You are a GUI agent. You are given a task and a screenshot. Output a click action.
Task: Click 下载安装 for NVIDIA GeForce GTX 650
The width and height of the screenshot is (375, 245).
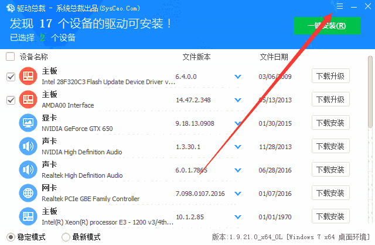click(x=330, y=123)
